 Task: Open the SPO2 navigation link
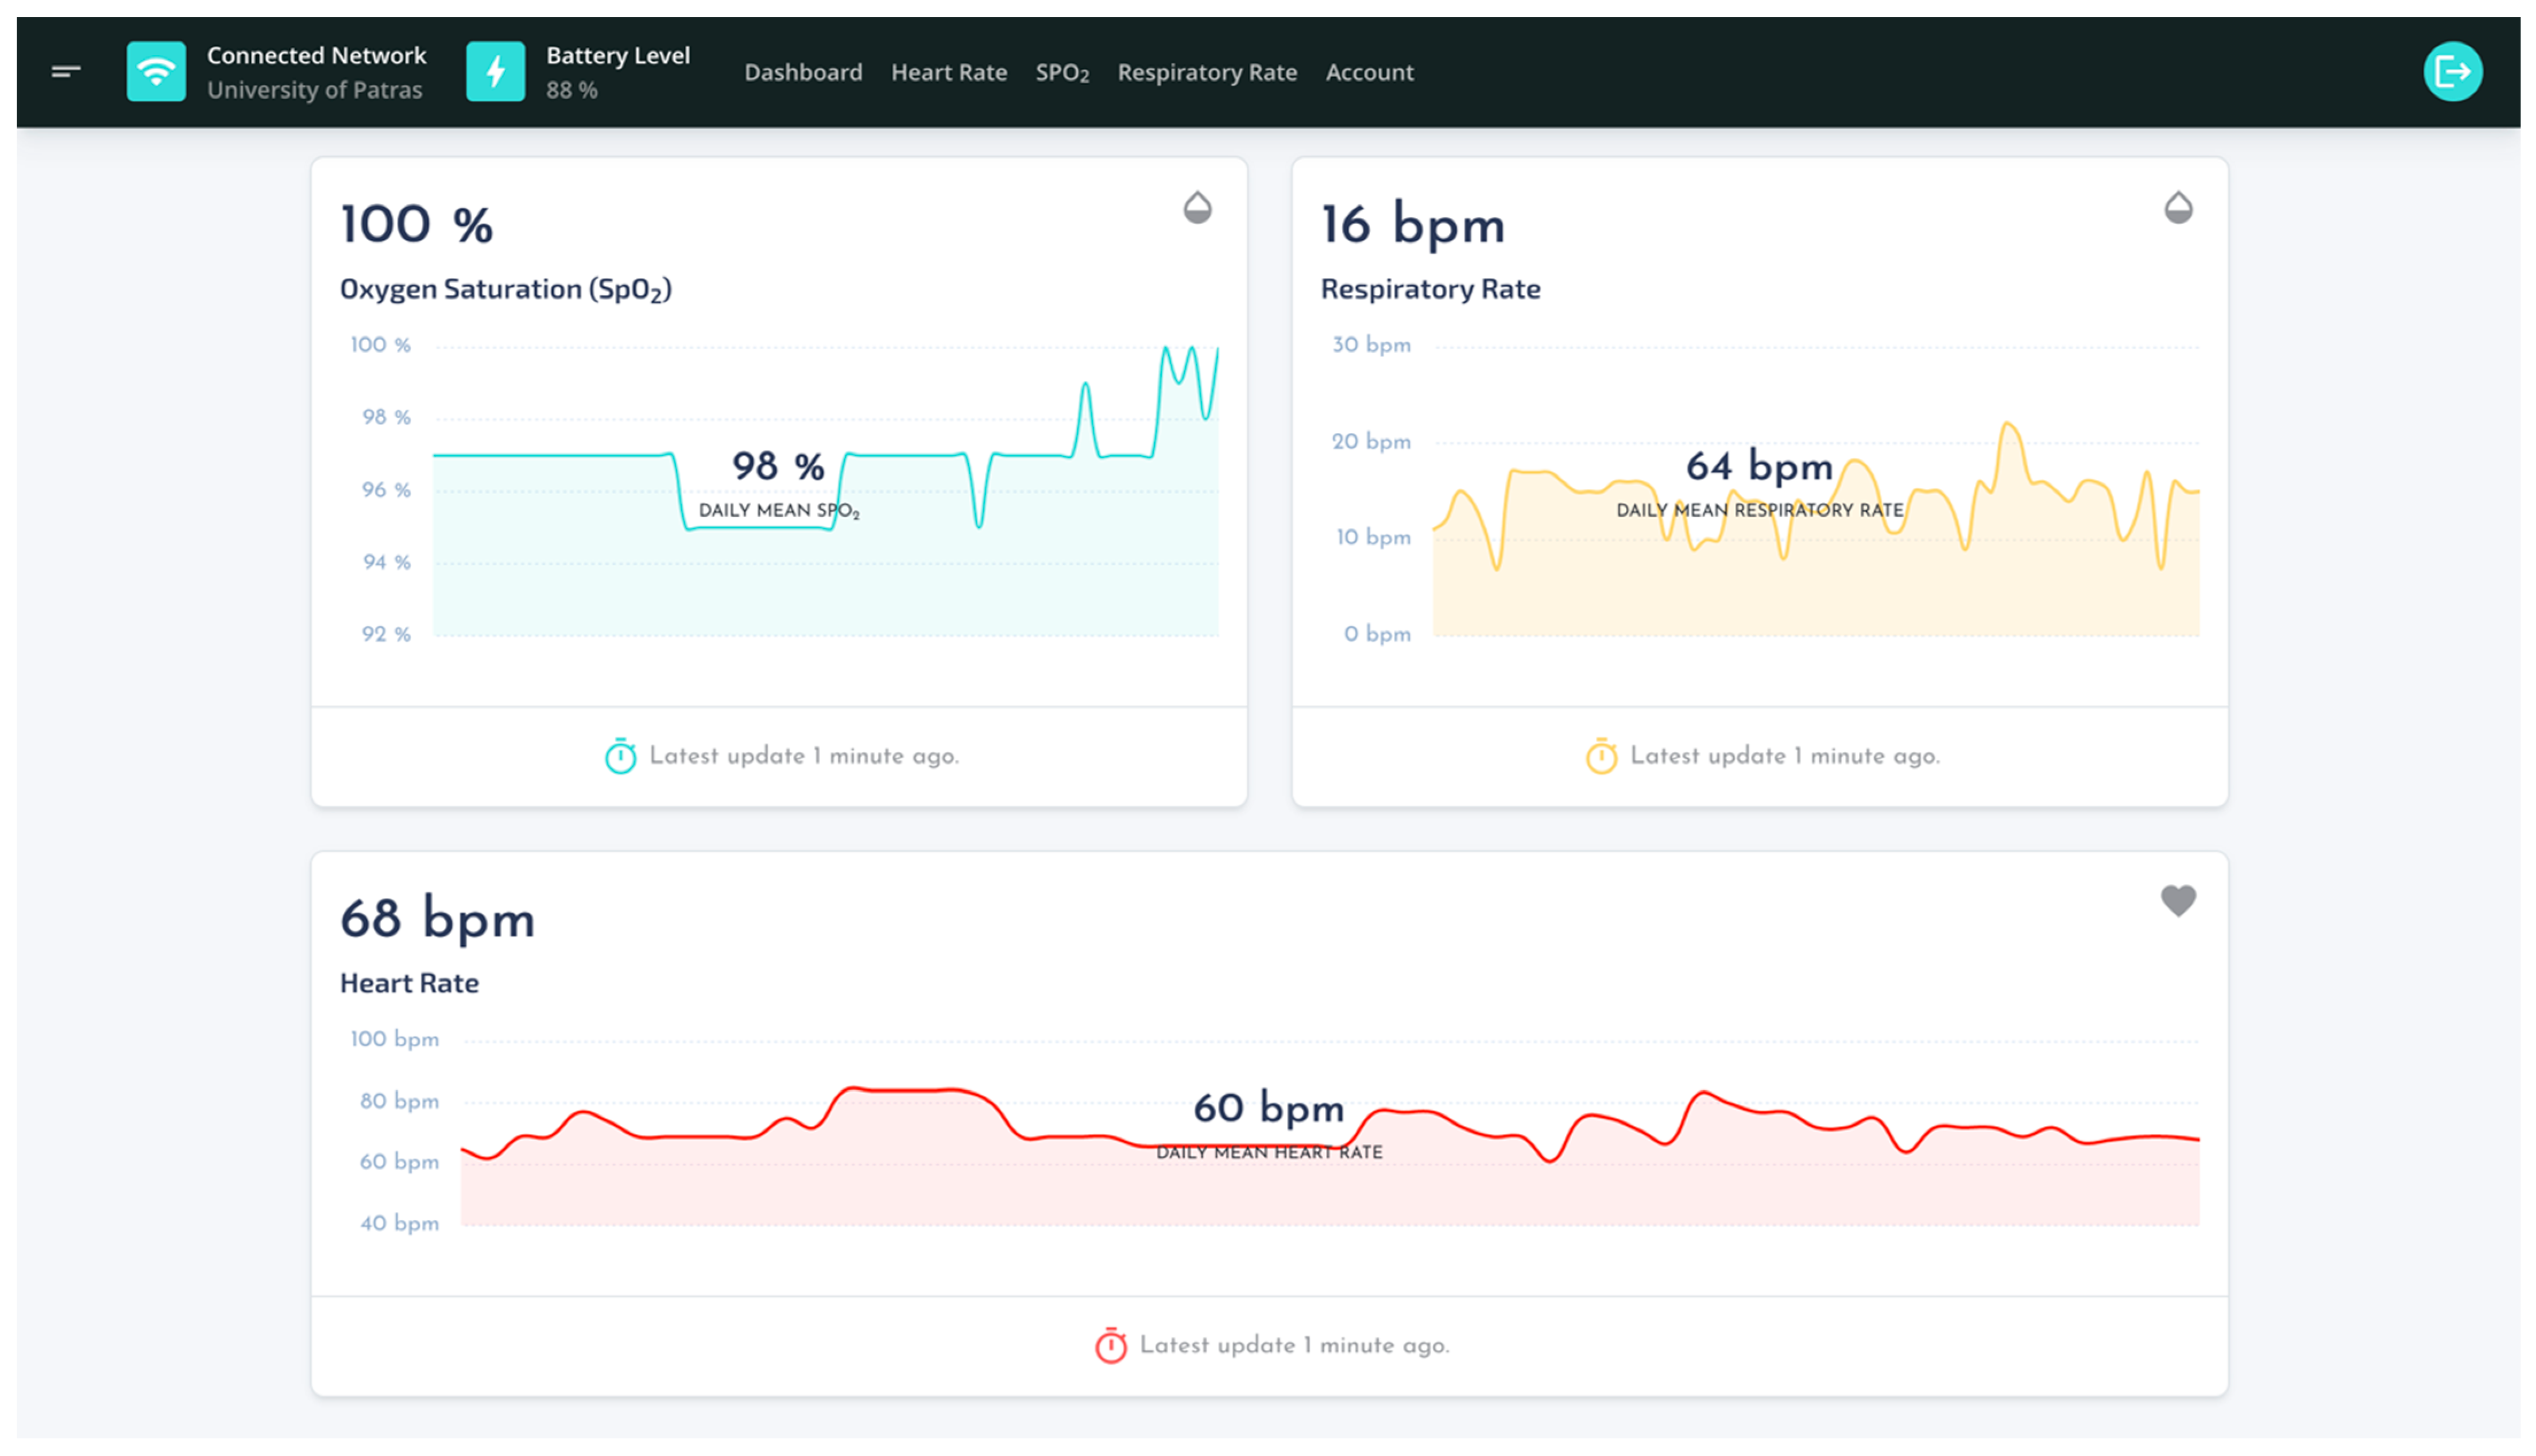1061,72
